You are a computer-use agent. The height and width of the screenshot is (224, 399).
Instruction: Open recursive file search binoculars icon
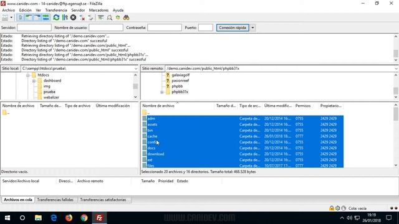click(126, 17)
